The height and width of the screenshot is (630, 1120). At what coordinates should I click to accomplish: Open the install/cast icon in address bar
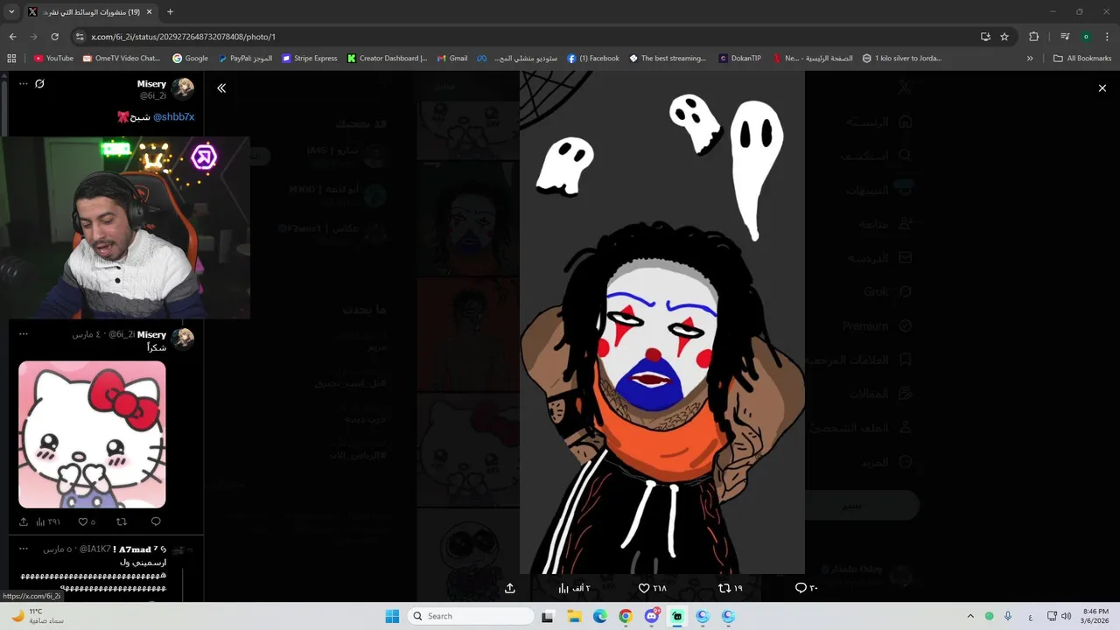[985, 37]
